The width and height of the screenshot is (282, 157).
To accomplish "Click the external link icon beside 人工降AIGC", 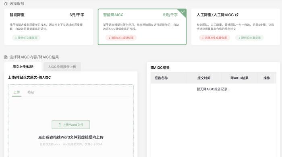I will (237, 15).
